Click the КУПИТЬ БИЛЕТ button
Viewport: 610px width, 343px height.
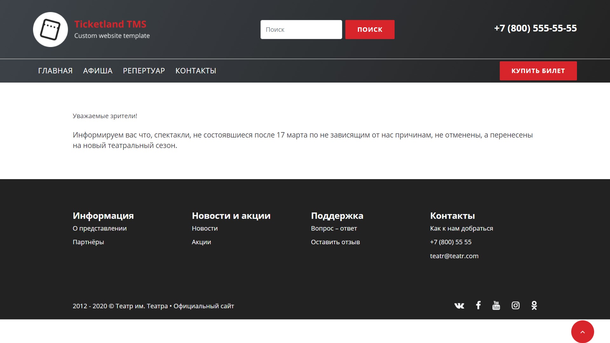coord(538,71)
